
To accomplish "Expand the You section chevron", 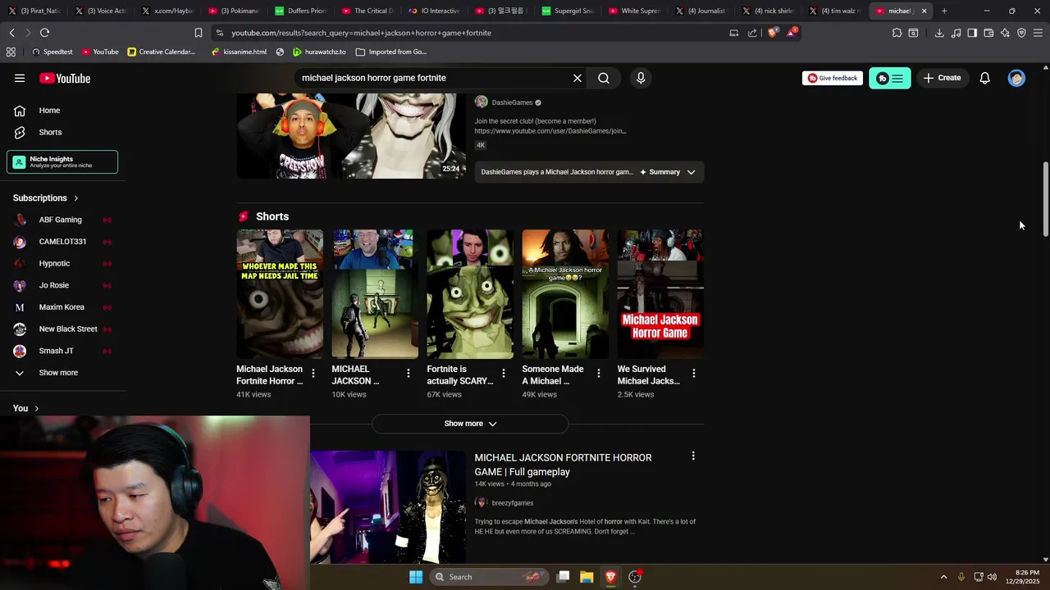I will click(36, 408).
